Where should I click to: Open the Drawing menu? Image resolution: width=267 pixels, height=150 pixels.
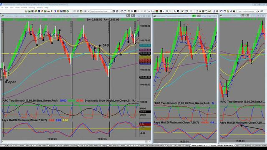click(32, 7)
